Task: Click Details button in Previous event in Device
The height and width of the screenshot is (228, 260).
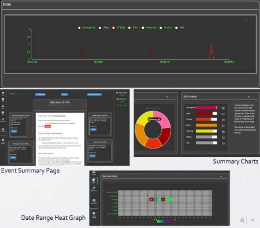Action: (14, 131)
